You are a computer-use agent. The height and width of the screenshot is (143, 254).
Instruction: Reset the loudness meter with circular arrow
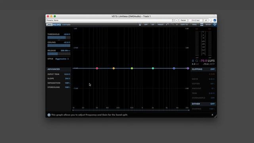(x=197, y=61)
